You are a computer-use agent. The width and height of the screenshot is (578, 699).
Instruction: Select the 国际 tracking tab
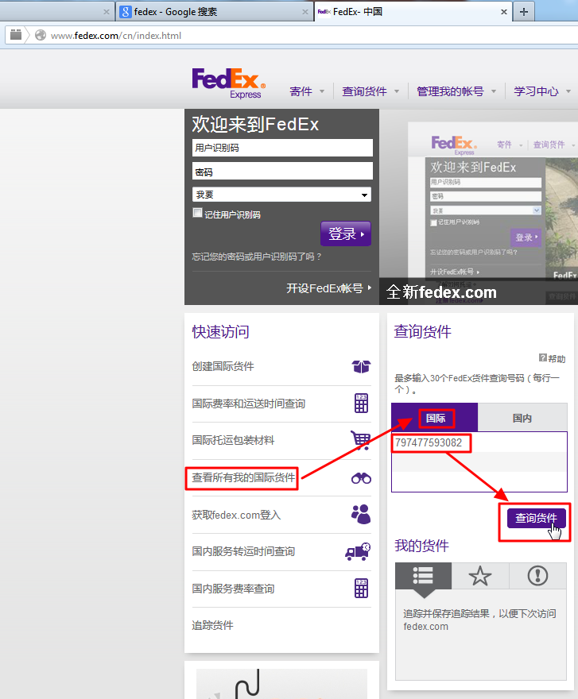(x=435, y=418)
